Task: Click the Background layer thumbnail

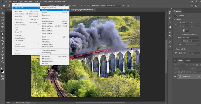Action: pyautogui.click(x=179, y=77)
